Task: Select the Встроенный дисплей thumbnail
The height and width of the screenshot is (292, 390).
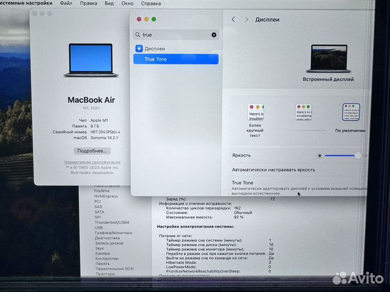Action: click(328, 58)
